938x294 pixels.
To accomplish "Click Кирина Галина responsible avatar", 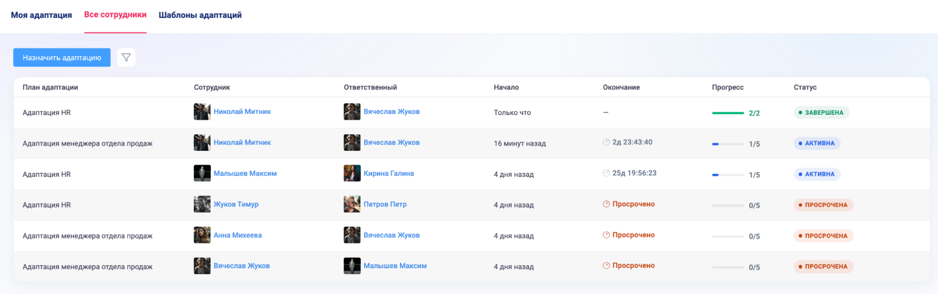I will pyautogui.click(x=352, y=174).
